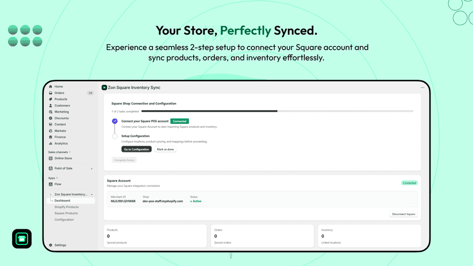This screenshot has width=473, height=266.
Task: Check the Setup Configuration step circle
Action: (x=115, y=136)
